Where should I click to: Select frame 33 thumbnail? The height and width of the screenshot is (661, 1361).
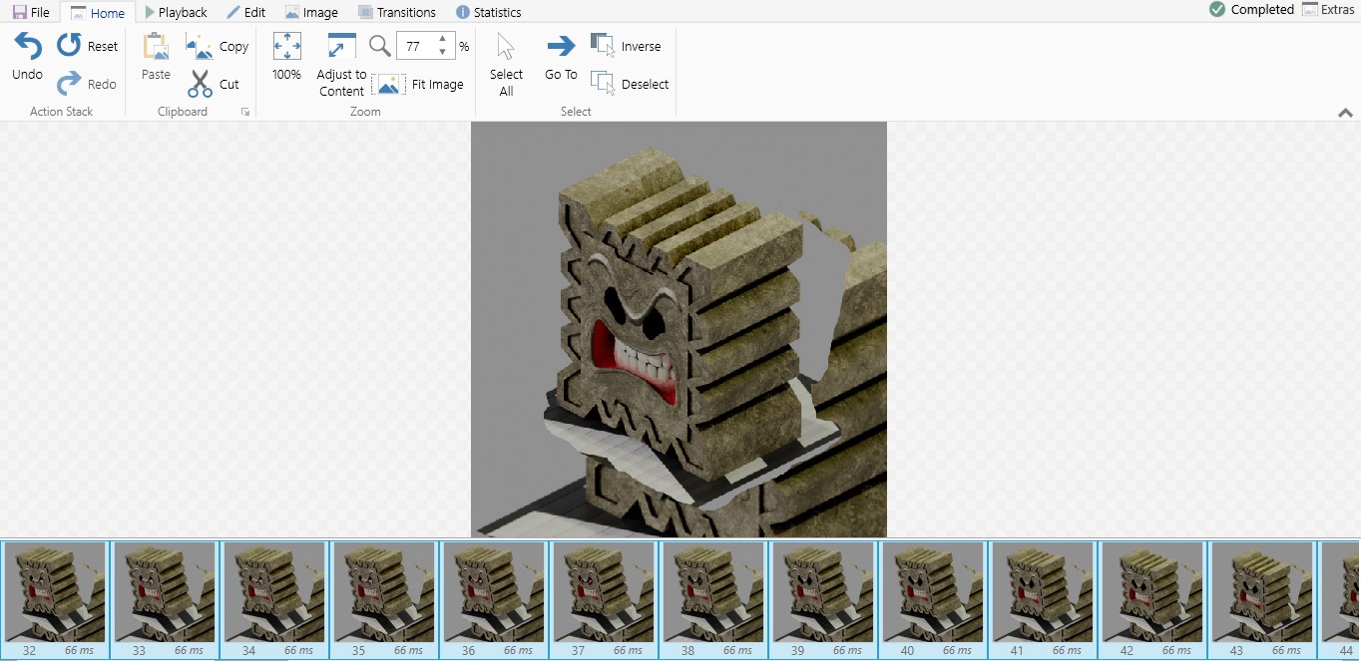coord(165,599)
